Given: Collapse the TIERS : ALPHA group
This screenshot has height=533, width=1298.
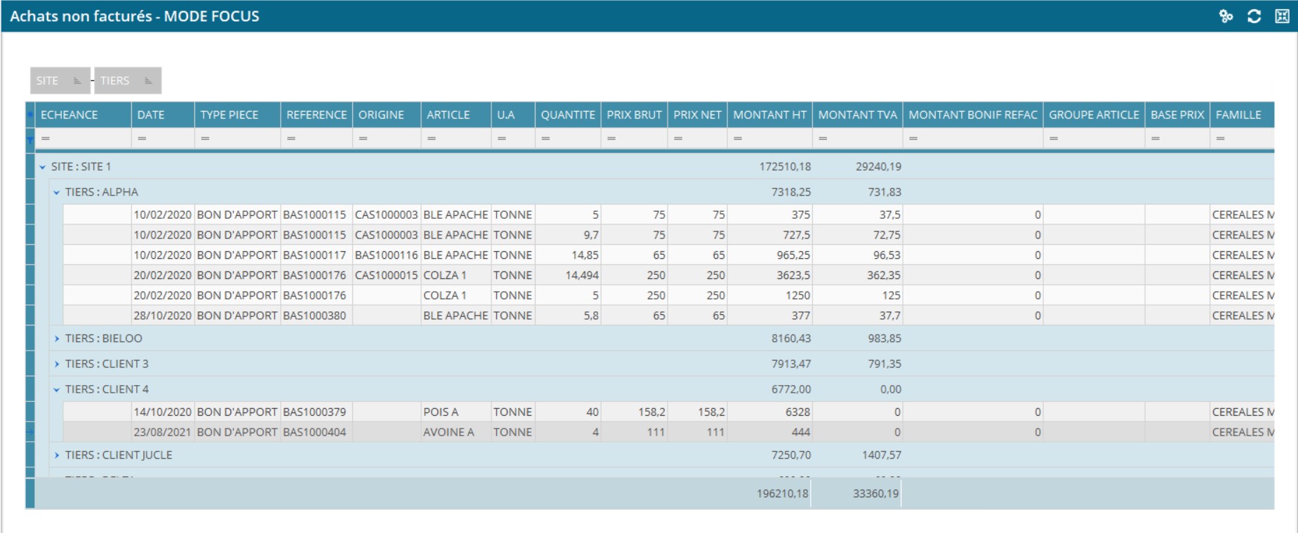Looking at the screenshot, I should [57, 192].
